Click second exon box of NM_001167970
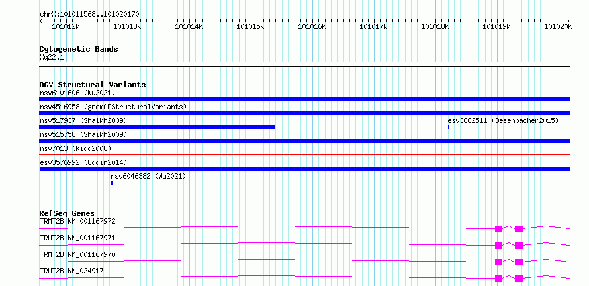This screenshot has width=589, height=286. 519,262
